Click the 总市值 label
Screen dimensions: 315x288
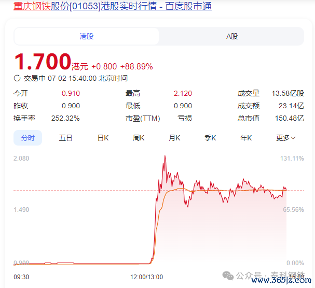point(249,118)
